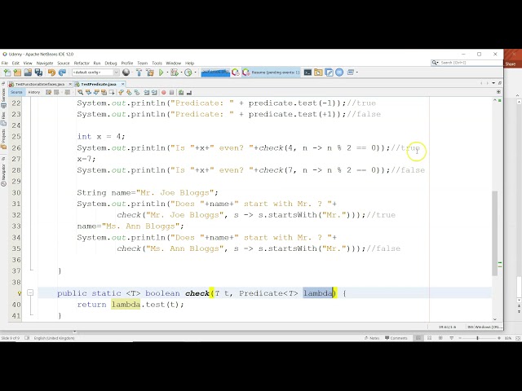Click the round blue toolbar icon

[x=339, y=72]
